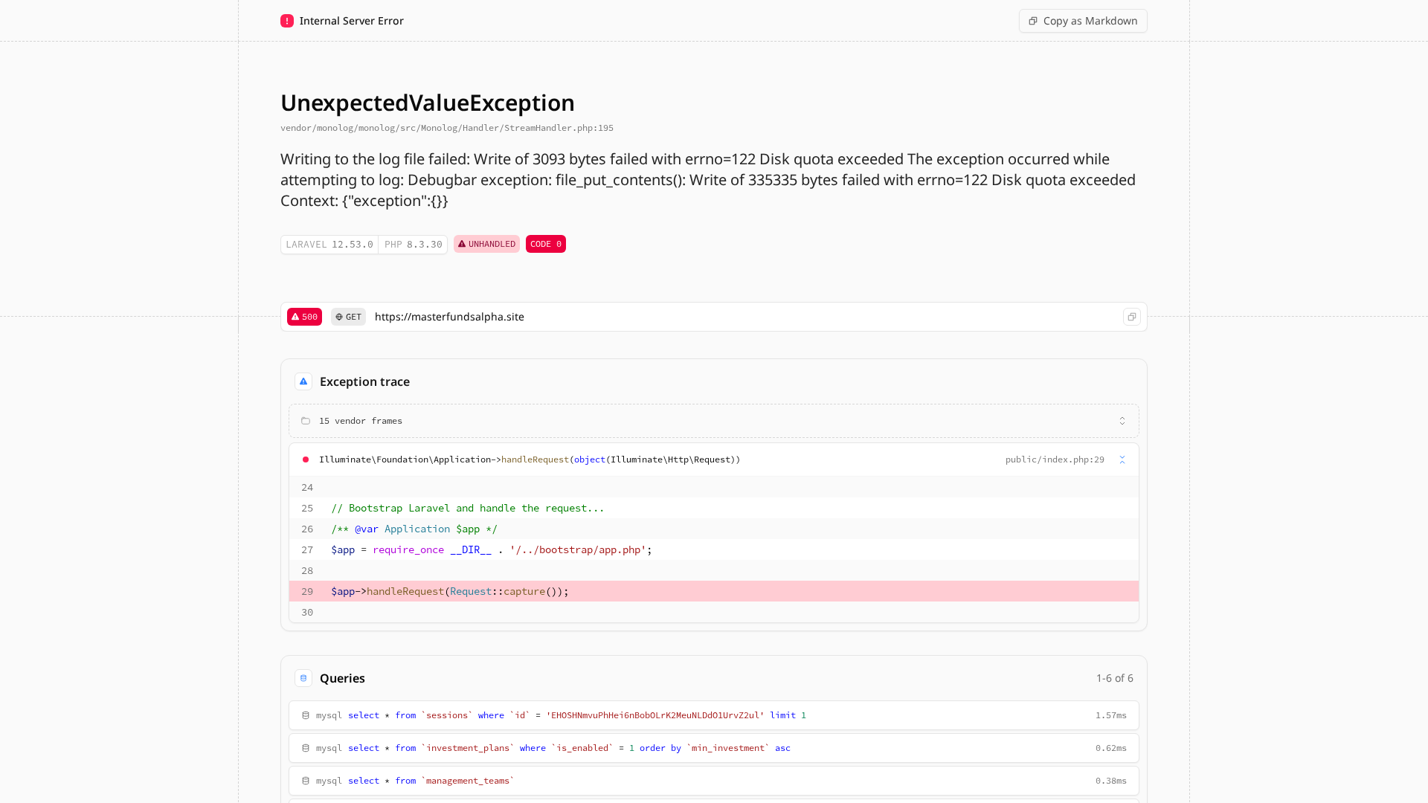Click the CODE 0 badge
The width and height of the screenshot is (1428, 803).
pos(546,244)
